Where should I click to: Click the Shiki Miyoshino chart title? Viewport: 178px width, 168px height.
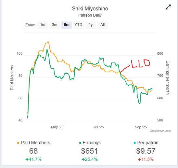(90, 9)
